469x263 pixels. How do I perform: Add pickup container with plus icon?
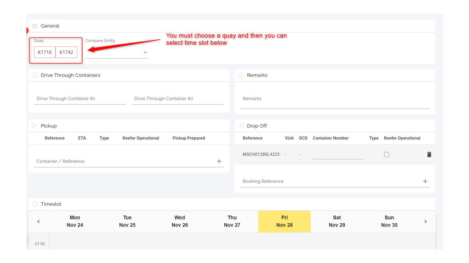pos(219,161)
